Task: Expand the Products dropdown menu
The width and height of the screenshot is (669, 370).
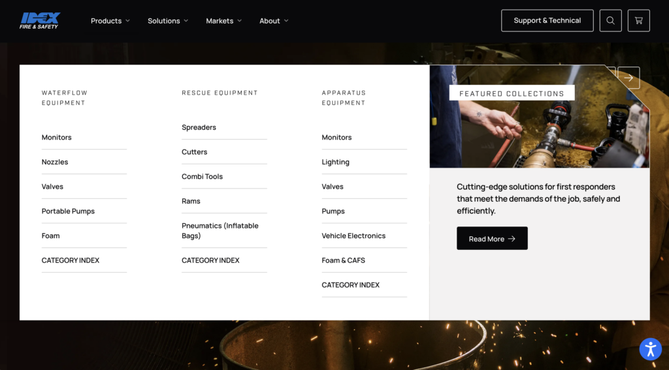Action: coord(110,21)
